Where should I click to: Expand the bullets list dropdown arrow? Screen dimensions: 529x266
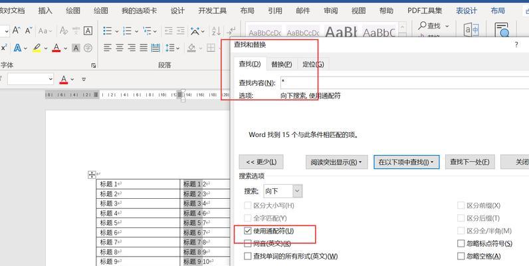point(117,31)
